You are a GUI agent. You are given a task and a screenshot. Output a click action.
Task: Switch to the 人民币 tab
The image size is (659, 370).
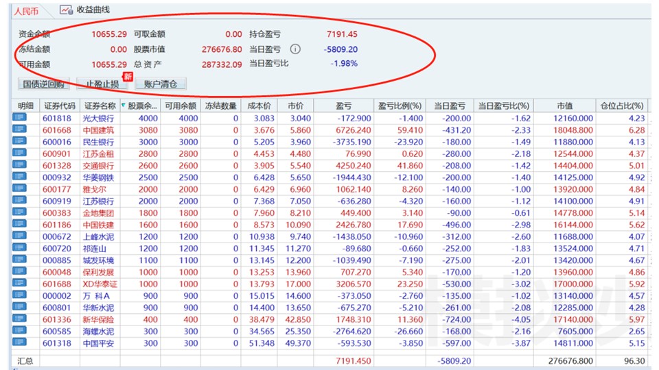pyautogui.click(x=26, y=12)
